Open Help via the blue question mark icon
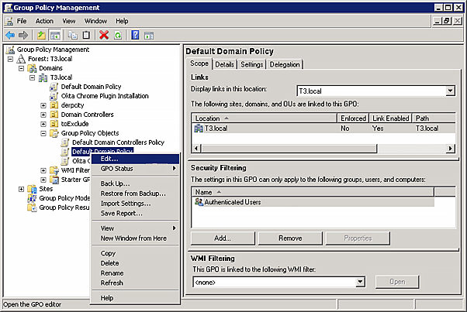Screen dimensions: 467x312 click(135, 35)
